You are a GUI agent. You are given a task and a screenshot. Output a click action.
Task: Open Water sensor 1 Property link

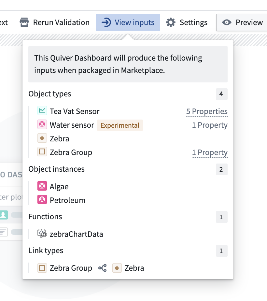(210, 125)
